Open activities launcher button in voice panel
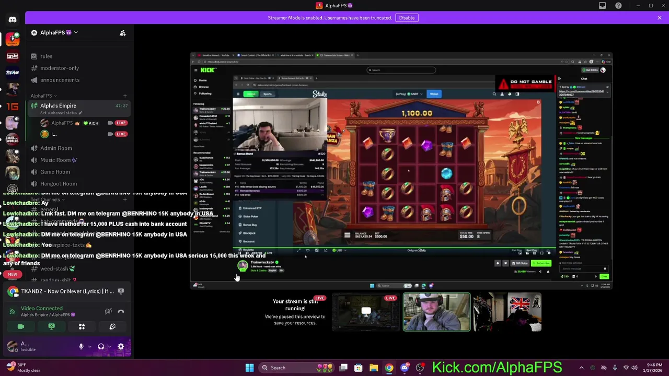This screenshot has width=669, height=376. tap(82, 326)
